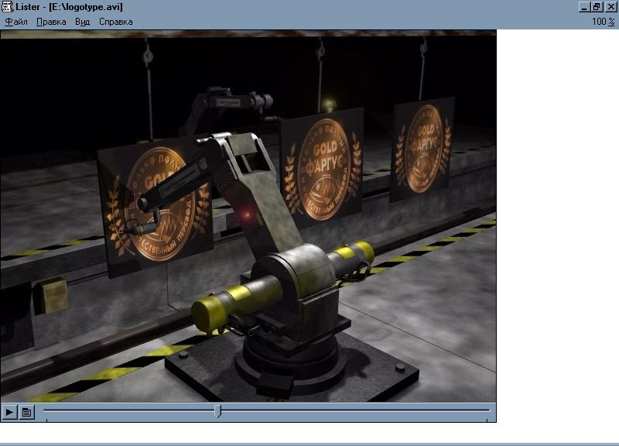The height and width of the screenshot is (446, 619).
Task: Open the Правка menu
Action: pos(51,22)
